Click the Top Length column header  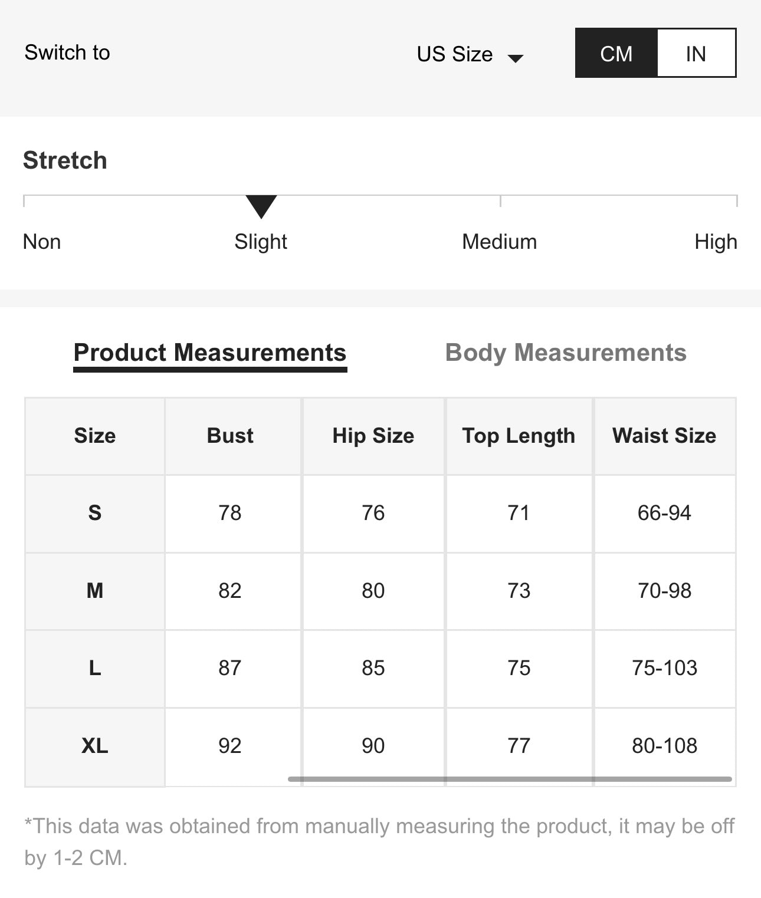[519, 436]
